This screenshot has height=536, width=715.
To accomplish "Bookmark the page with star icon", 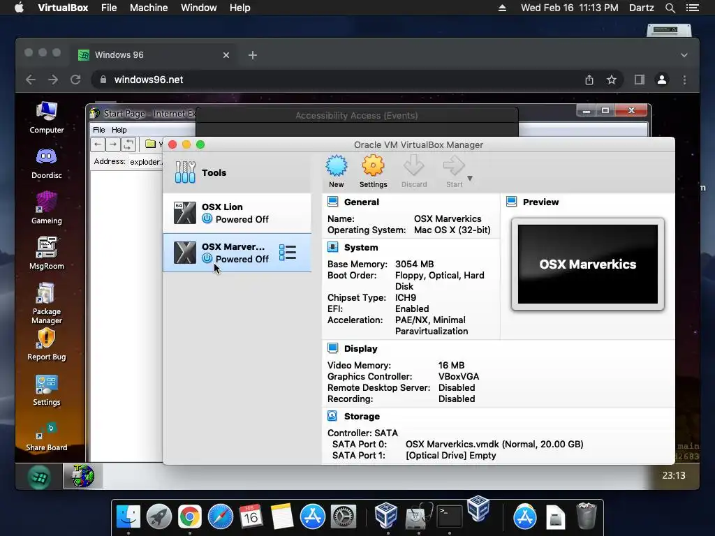I will click(612, 80).
